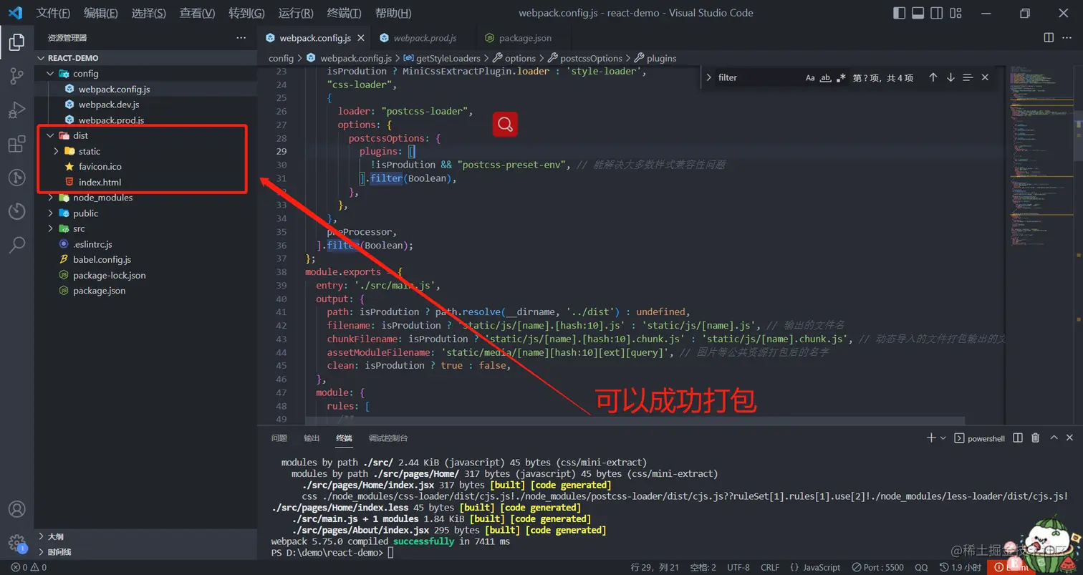Click the find in selection icon
Viewport: 1083px width, 575px height.
point(968,77)
